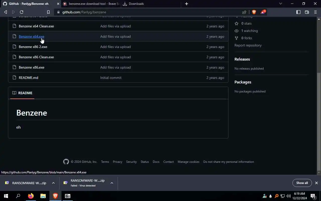The height and width of the screenshot is (201, 321).
Task: Click GitHub logo in footer
Action: coord(66,162)
